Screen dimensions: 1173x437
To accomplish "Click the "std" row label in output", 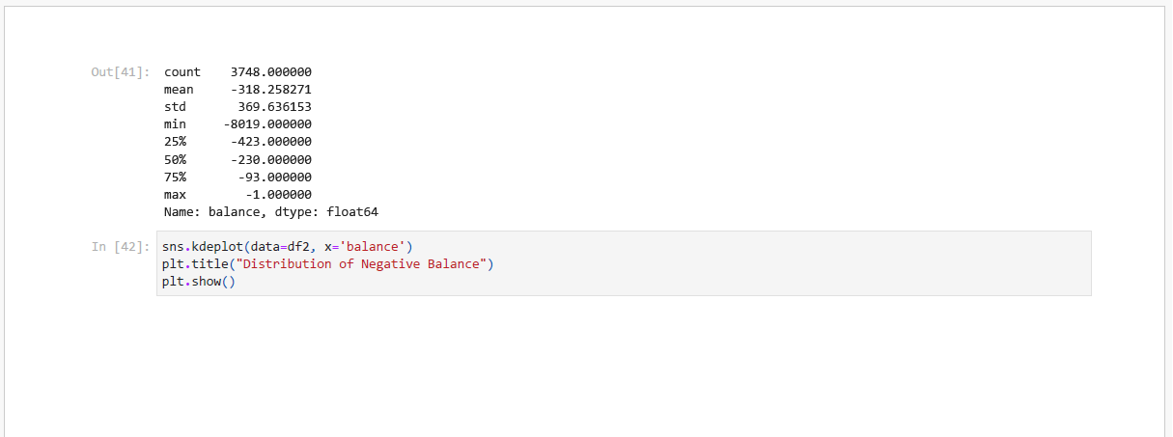I will 175,107.
